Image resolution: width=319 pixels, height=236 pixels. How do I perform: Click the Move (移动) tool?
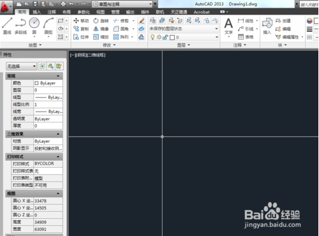click(x=81, y=20)
